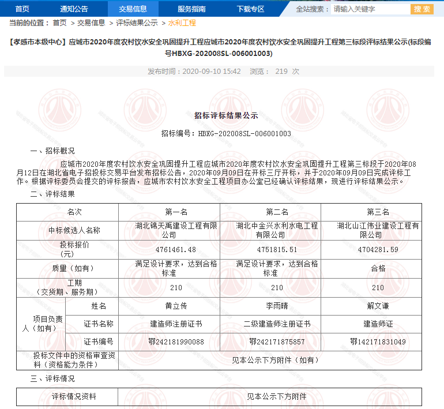444x409 pixels.
Task: Open the 下载专区 menu item
Action: coord(250,9)
